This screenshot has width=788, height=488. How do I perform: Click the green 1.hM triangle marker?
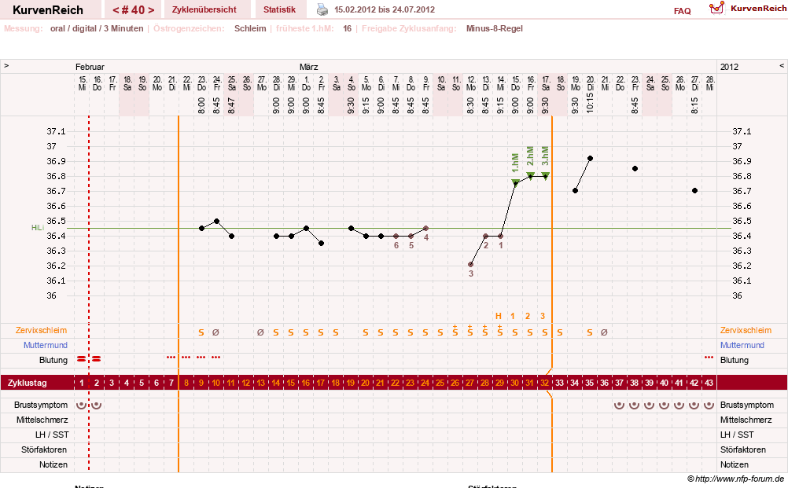point(515,182)
